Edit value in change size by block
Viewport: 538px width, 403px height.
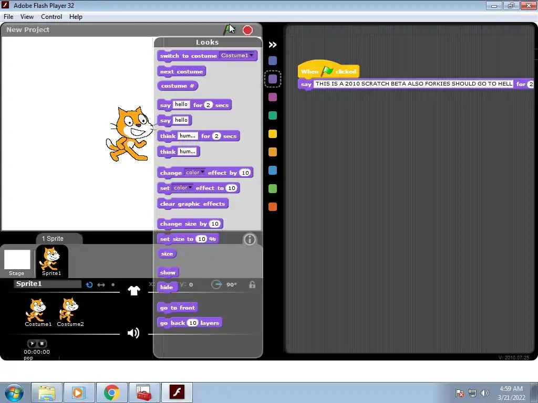click(x=215, y=224)
